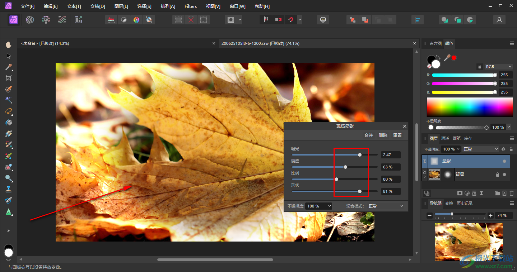The height and width of the screenshot is (272, 517).
Task: Toggle visibility of the 晕影 layer
Action: (x=504, y=162)
